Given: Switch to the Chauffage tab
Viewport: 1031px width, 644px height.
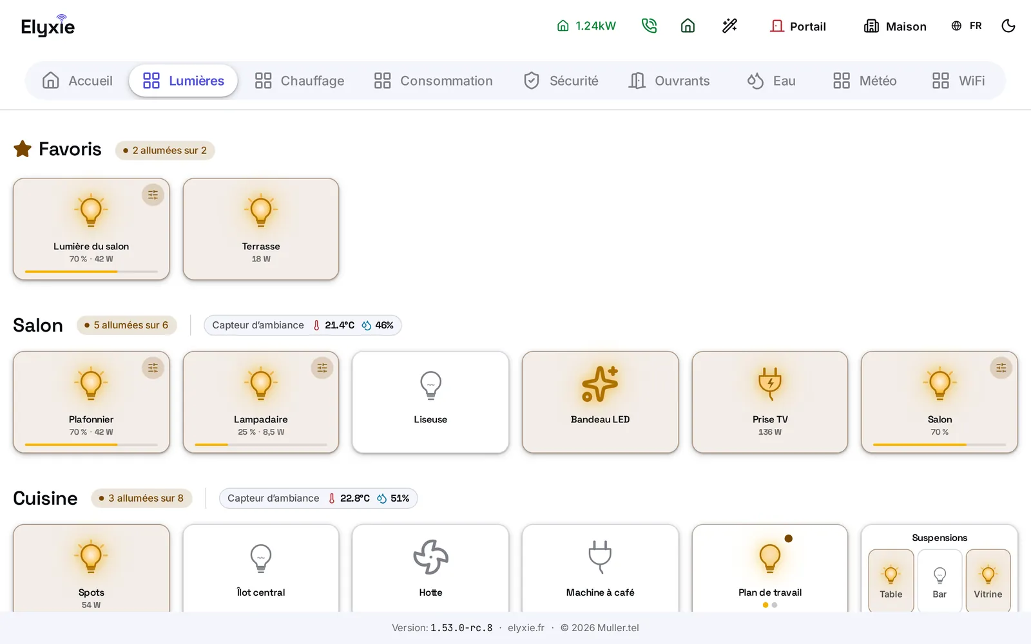Looking at the screenshot, I should coord(300,80).
